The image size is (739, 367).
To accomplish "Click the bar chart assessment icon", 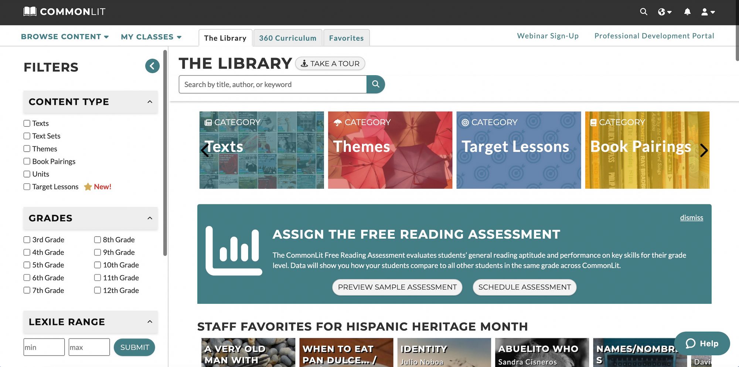I will tap(234, 251).
